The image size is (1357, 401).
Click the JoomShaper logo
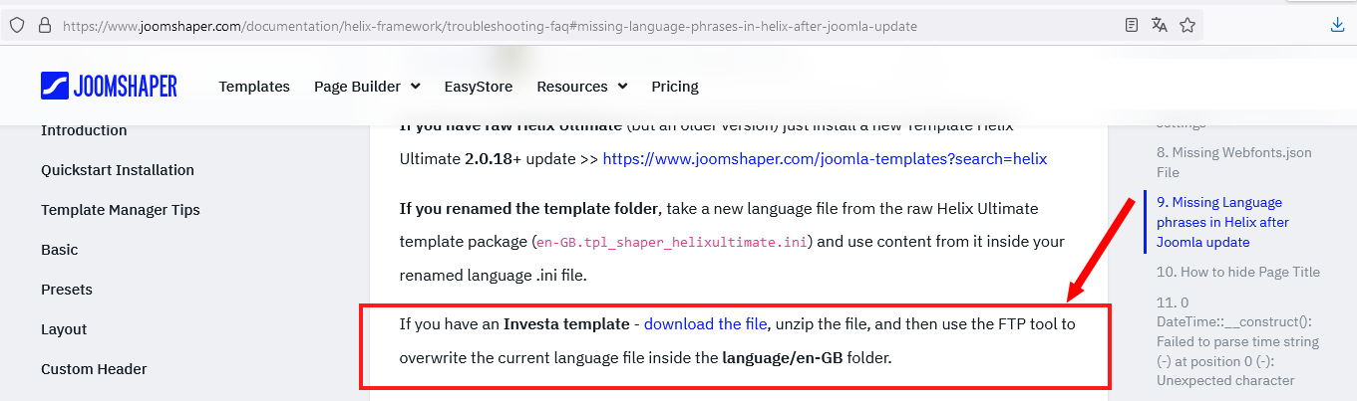(x=109, y=87)
